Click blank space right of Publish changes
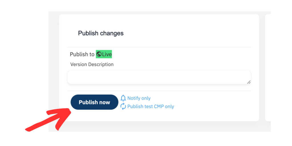Viewport: 292px width, 146px height. 186,33
